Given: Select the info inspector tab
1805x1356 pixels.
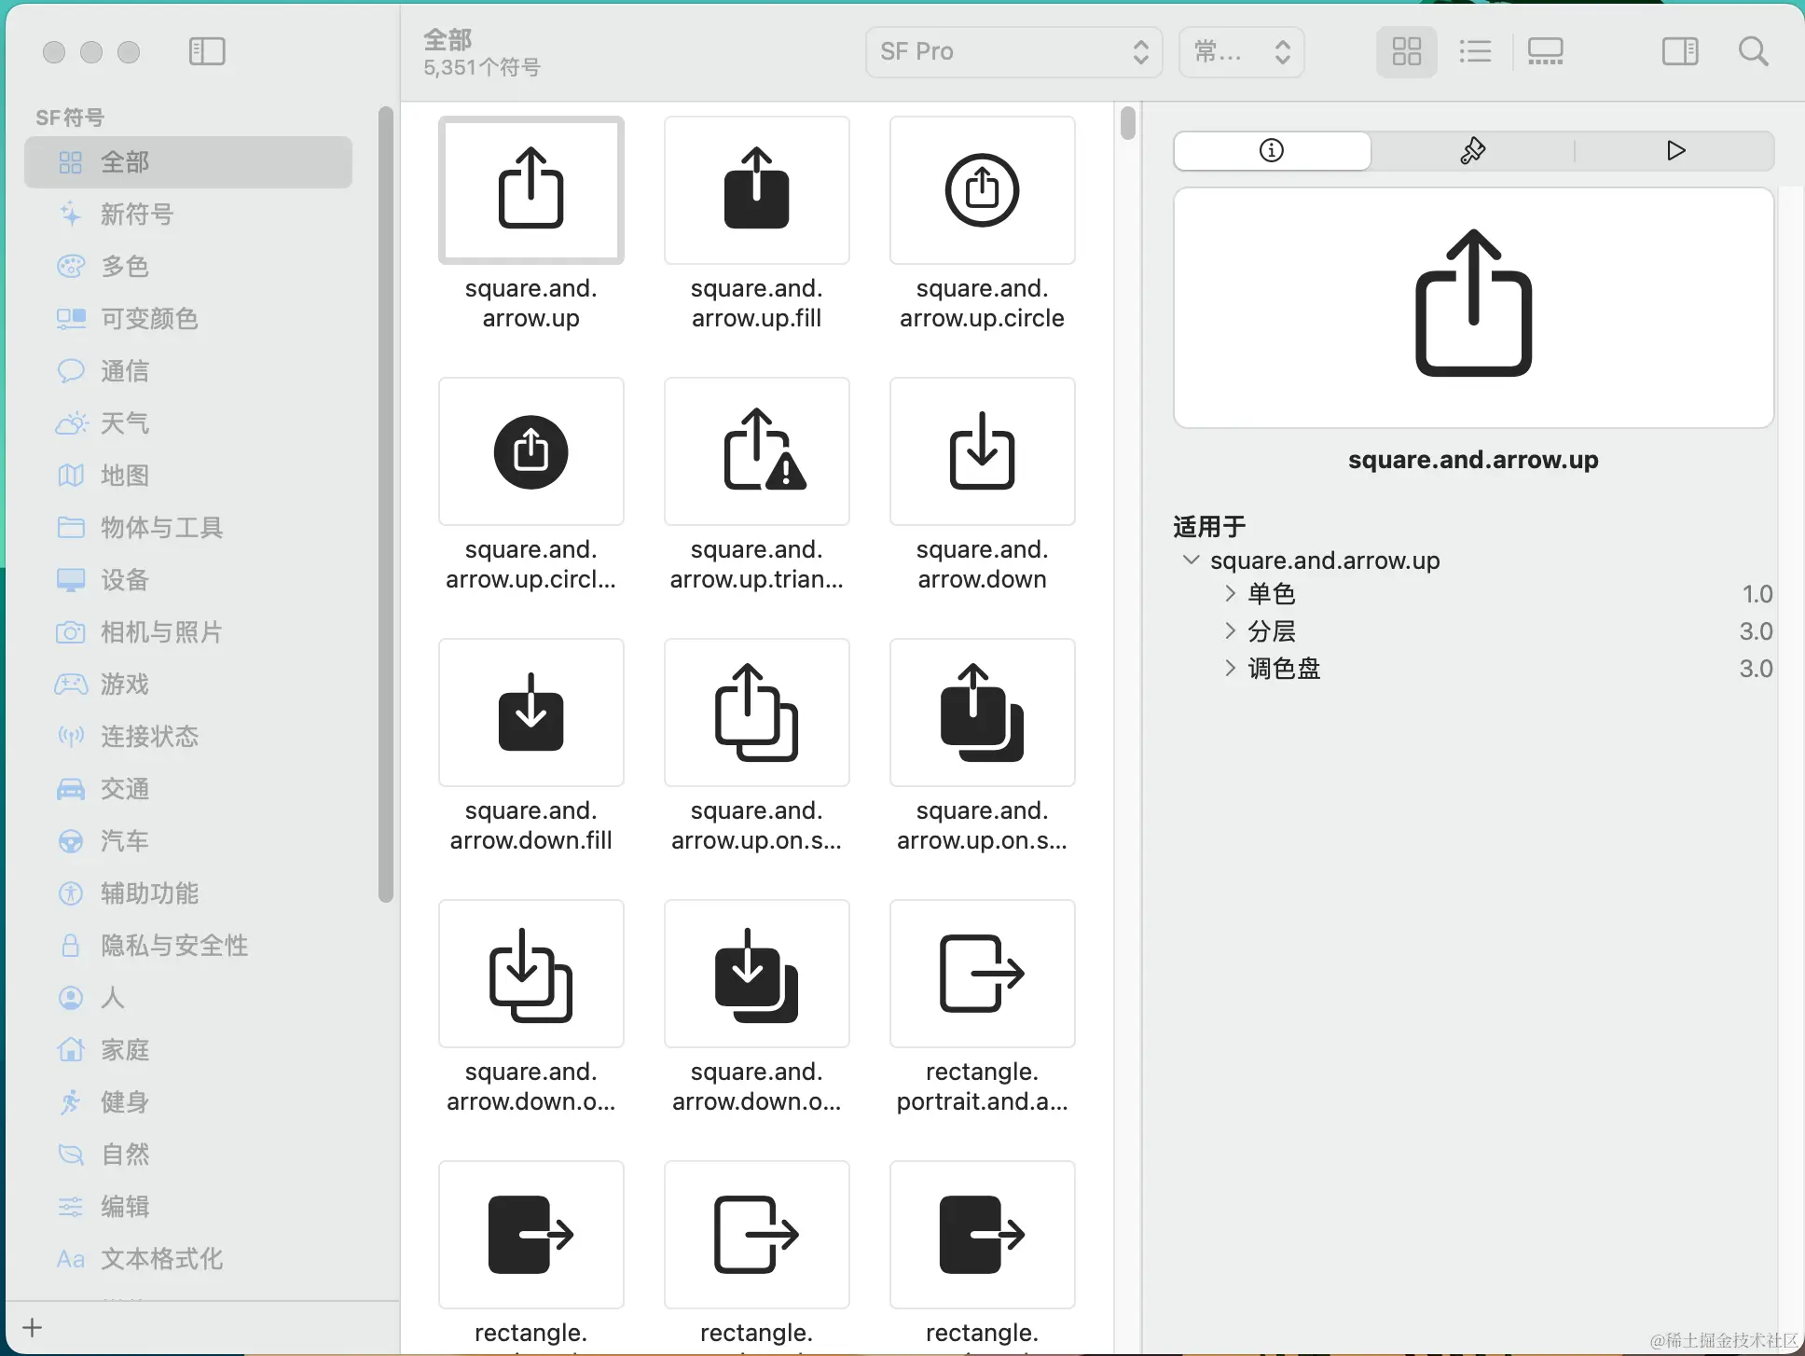Looking at the screenshot, I should tap(1272, 150).
